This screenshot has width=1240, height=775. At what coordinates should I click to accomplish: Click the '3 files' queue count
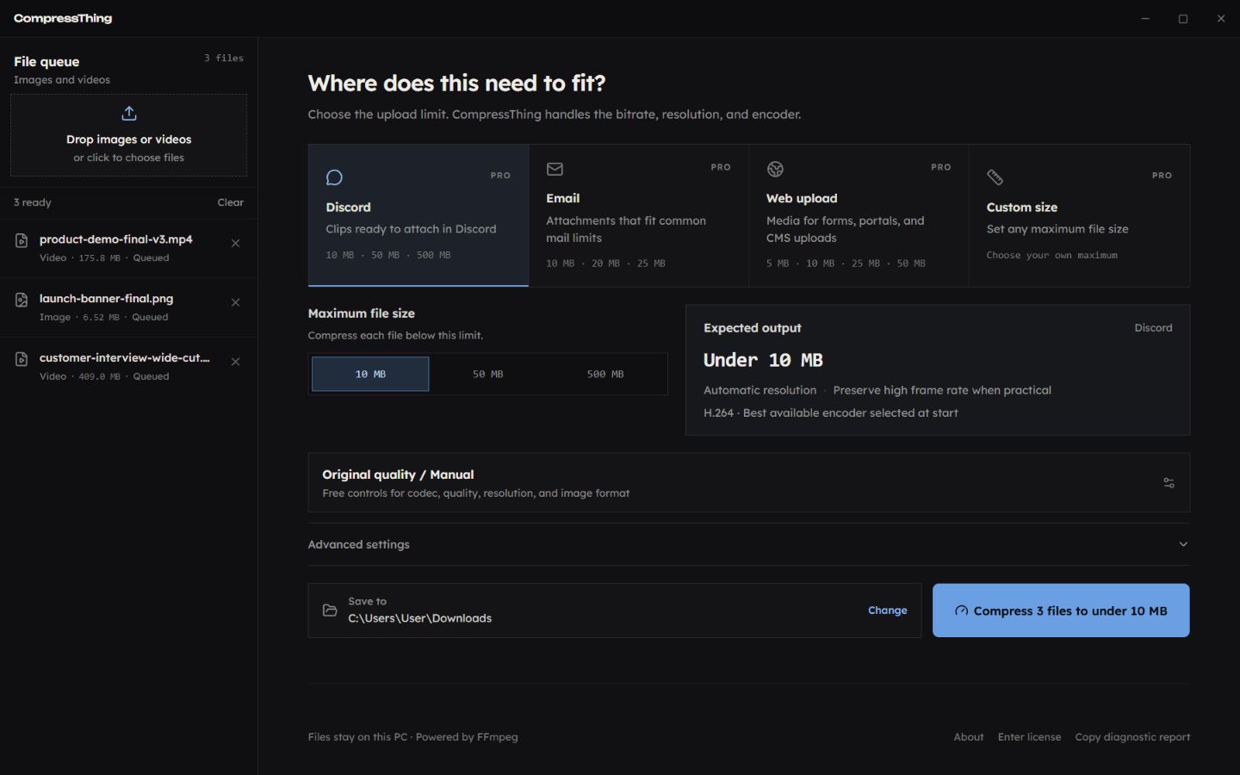pyautogui.click(x=224, y=59)
